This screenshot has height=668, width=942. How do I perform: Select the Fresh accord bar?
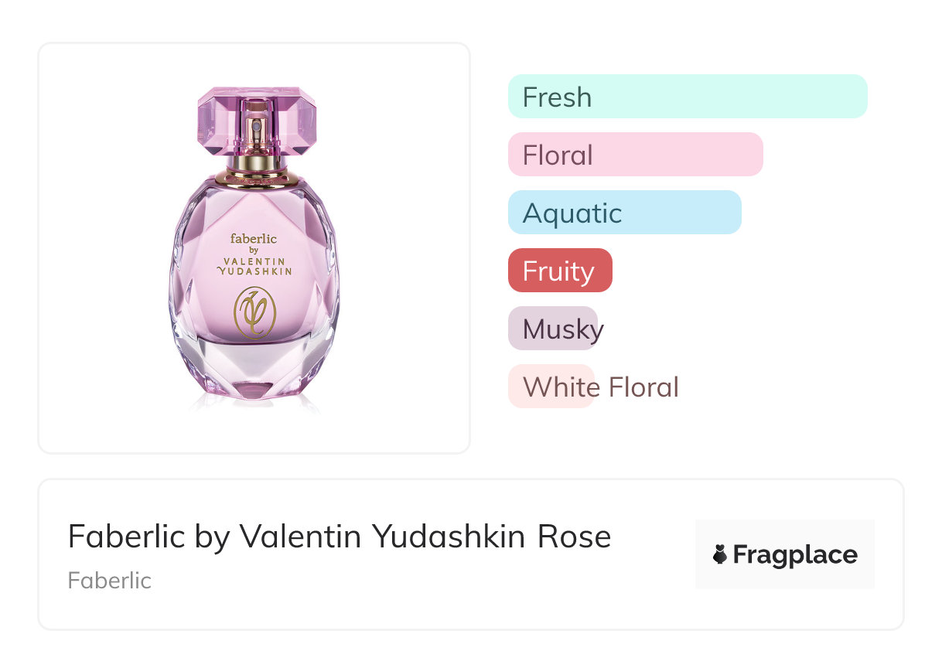pos(687,97)
